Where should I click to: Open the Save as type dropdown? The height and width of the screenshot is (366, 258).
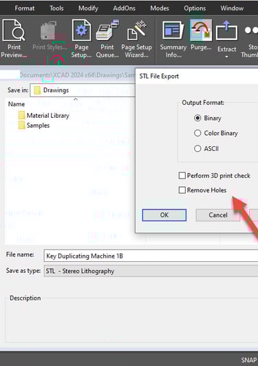tap(151, 271)
